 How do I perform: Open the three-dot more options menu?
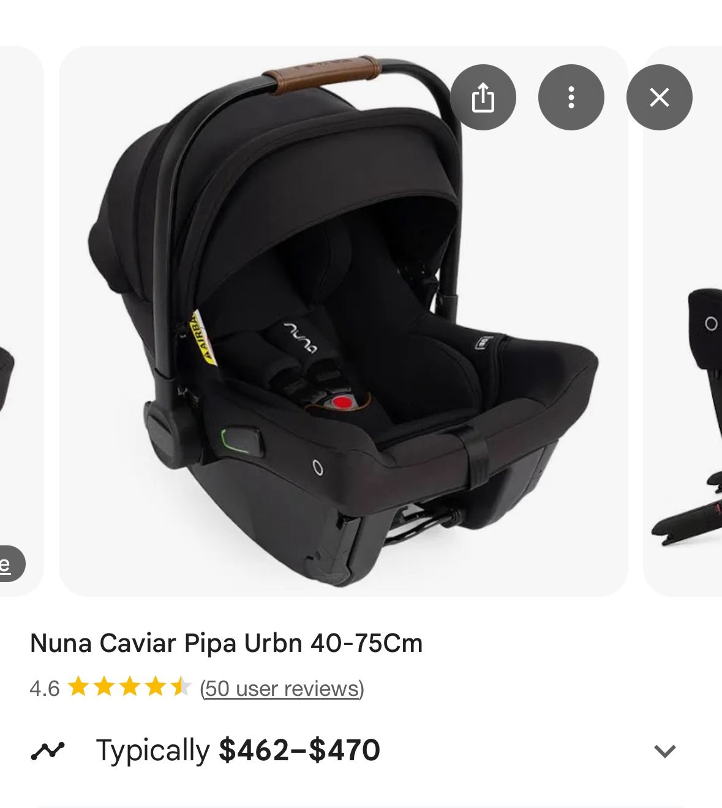pyautogui.click(x=571, y=97)
